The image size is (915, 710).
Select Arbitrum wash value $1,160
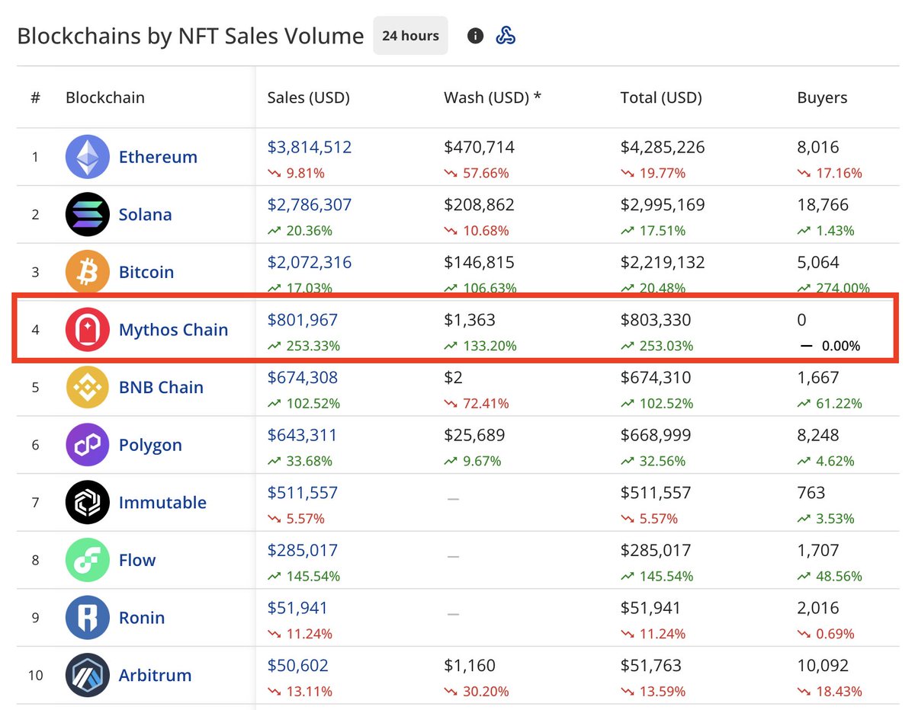(x=469, y=665)
